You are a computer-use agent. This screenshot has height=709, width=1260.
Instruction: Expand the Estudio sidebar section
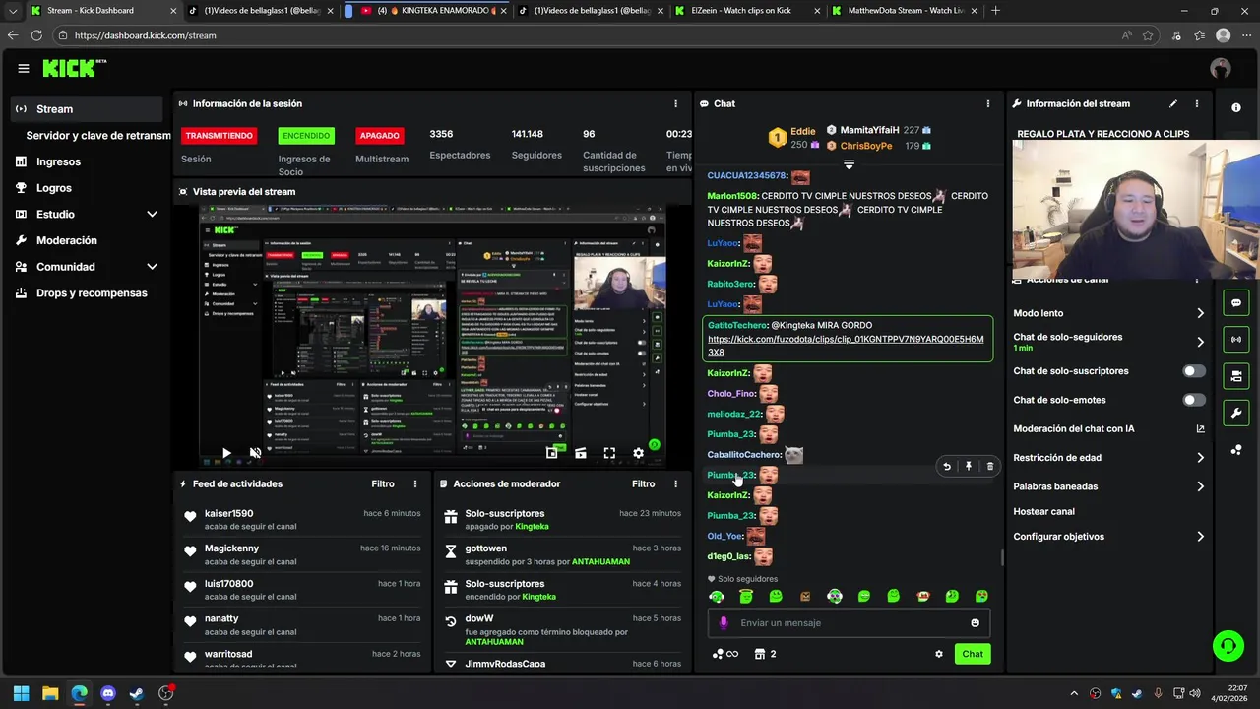(152, 214)
